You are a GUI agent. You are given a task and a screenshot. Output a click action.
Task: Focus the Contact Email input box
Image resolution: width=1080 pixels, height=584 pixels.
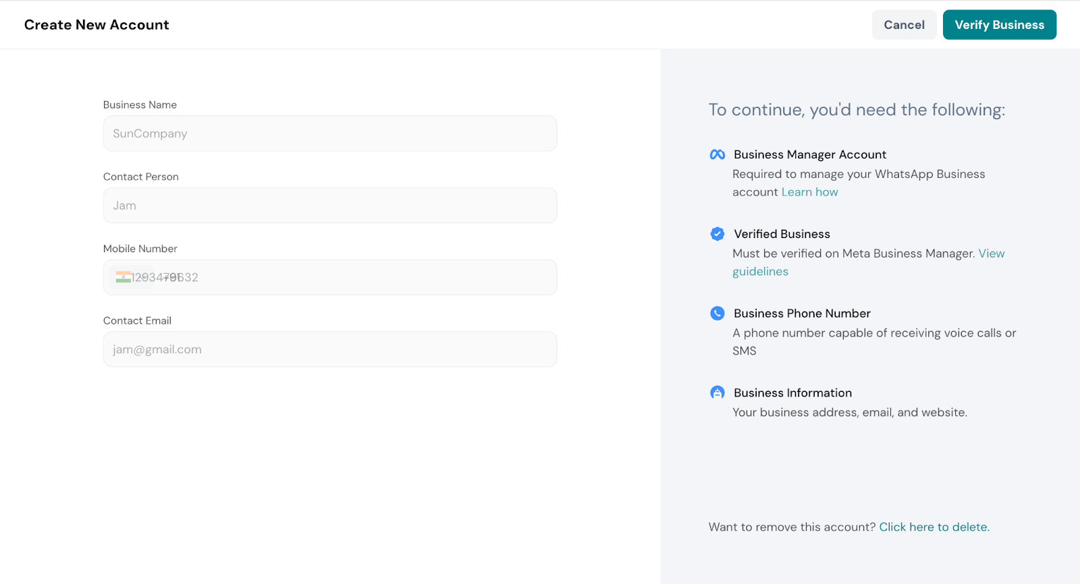tap(329, 349)
